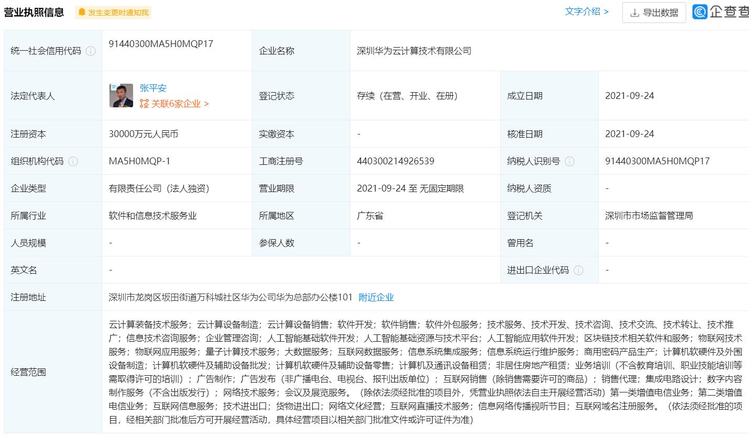Select credit code 91440300MA5H0MQP17 in first row
This screenshot has width=749, height=438.
pyautogui.click(x=161, y=44)
